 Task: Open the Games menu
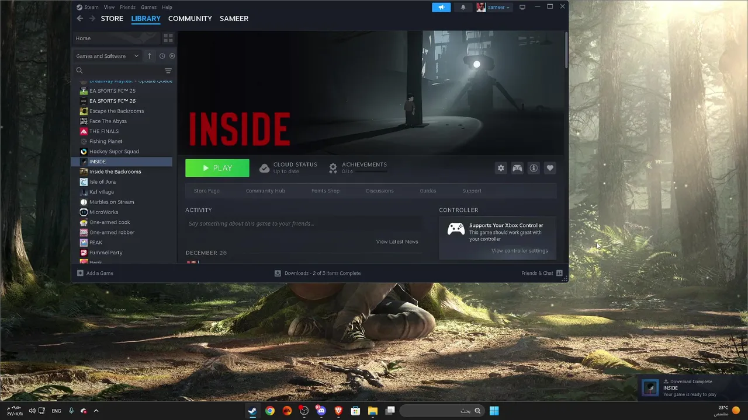coord(148,7)
